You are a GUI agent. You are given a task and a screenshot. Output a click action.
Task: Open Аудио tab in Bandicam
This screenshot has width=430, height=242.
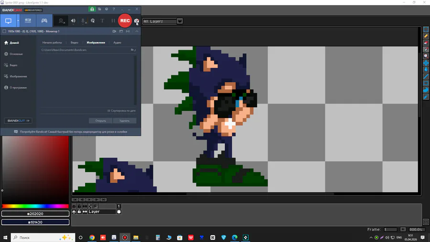pyautogui.click(x=117, y=43)
